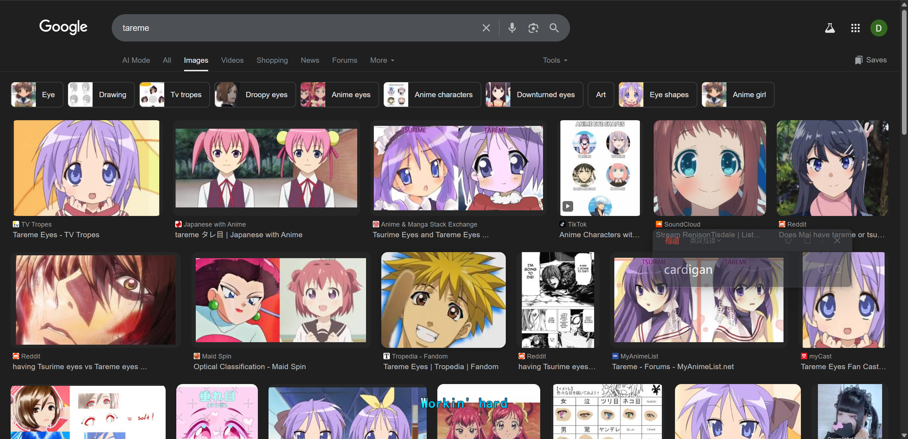Submit search with the magnifying glass icon
This screenshot has width=908, height=439.
point(554,28)
